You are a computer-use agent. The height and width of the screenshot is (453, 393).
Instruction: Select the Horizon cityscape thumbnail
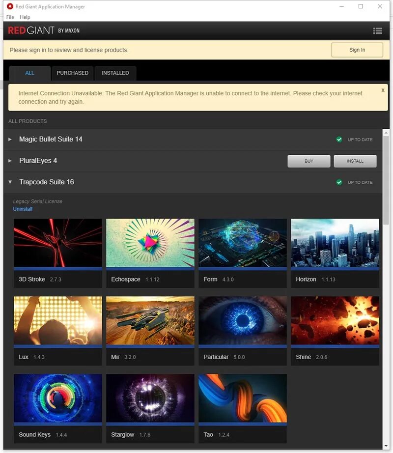pos(335,243)
